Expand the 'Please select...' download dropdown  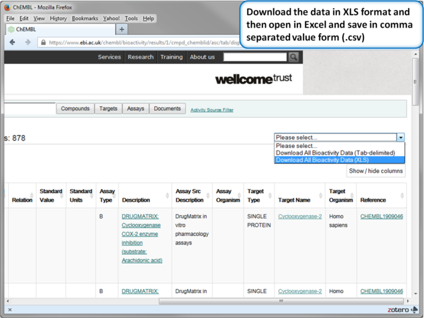coord(400,137)
